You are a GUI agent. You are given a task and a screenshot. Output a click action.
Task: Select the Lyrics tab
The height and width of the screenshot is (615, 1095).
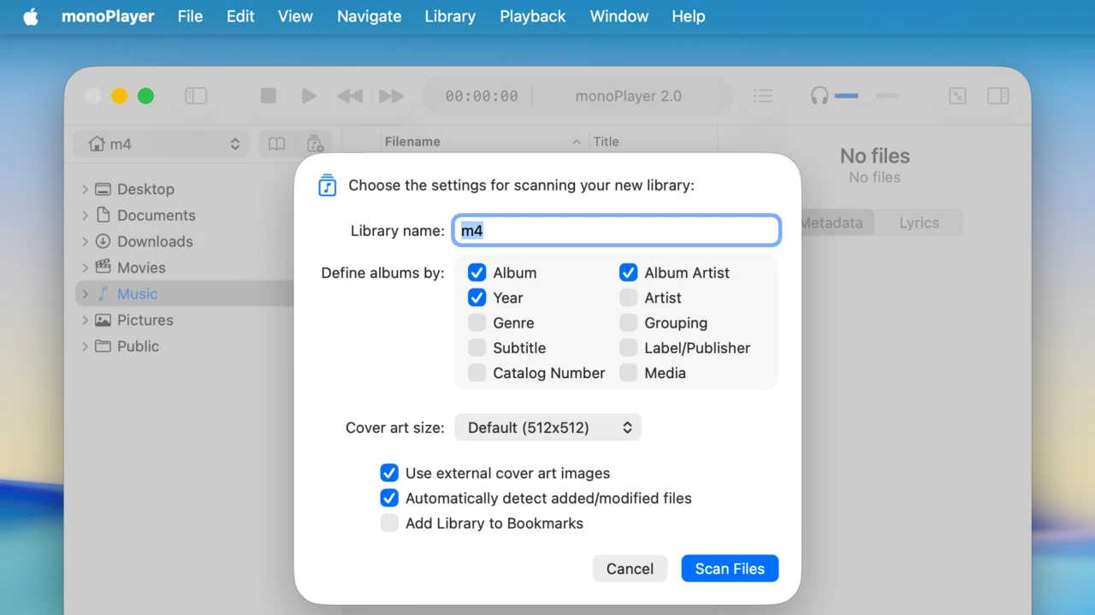[919, 222]
